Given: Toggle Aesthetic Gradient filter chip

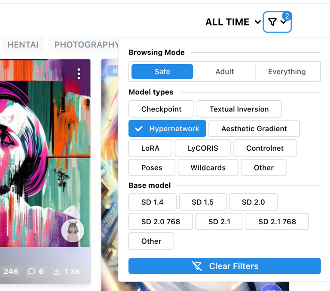Looking at the screenshot, I should click(x=254, y=128).
